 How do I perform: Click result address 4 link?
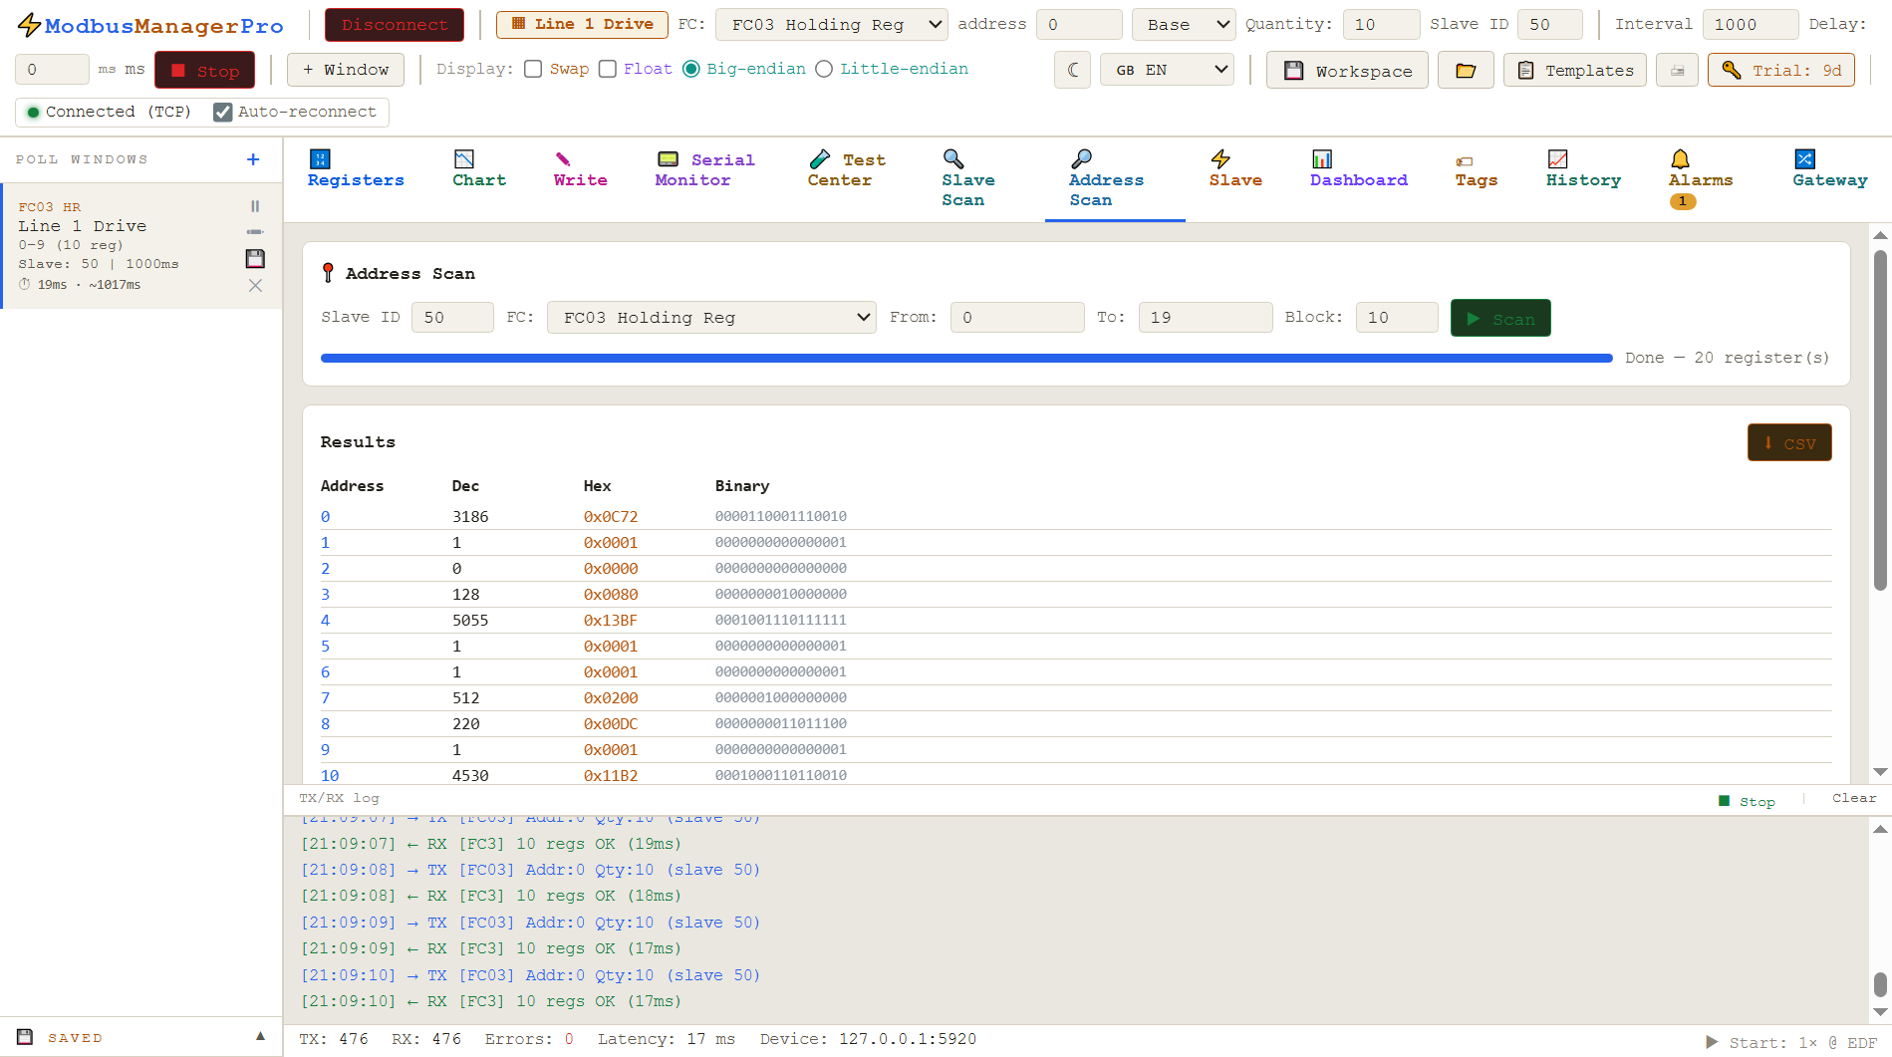(325, 620)
